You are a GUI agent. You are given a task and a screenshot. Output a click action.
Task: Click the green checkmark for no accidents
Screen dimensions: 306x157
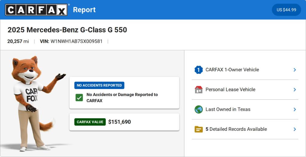pyautogui.click(x=79, y=98)
